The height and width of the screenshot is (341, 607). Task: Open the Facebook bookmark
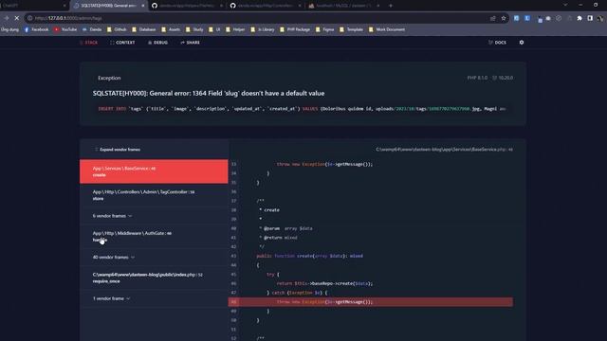pyautogui.click(x=36, y=29)
